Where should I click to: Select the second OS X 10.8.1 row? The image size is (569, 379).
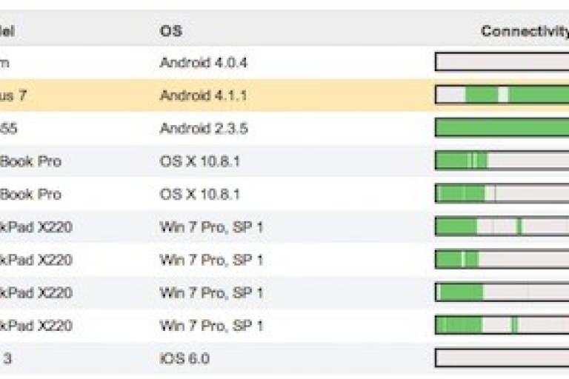pyautogui.click(x=284, y=194)
